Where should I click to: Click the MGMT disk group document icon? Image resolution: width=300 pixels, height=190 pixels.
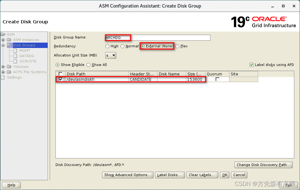[x=15, y=50]
